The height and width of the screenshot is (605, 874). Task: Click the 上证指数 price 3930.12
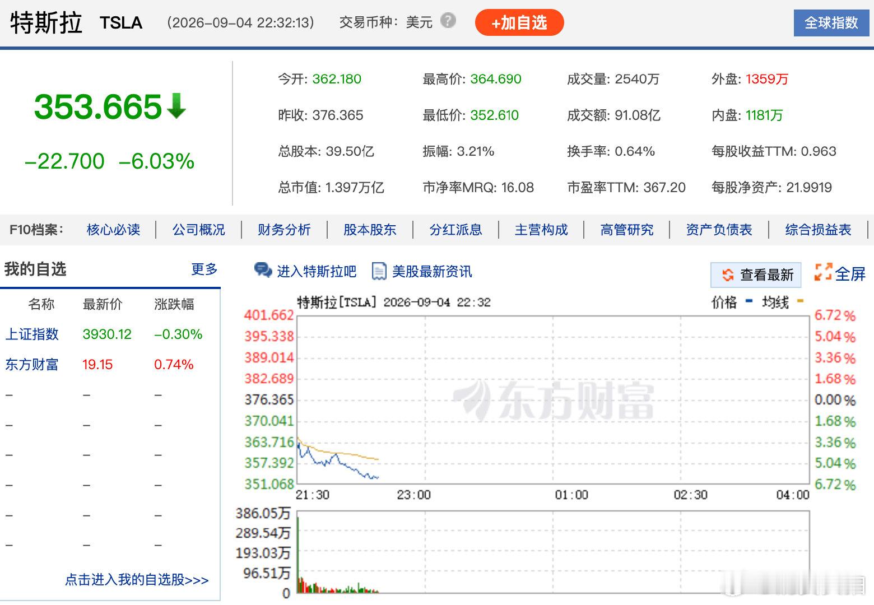pos(107,334)
